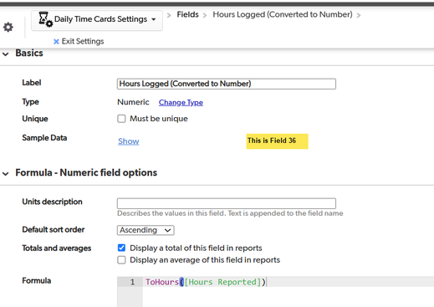
Task: Click the hourglass Daily Time Cards icon
Action: pos(45,19)
